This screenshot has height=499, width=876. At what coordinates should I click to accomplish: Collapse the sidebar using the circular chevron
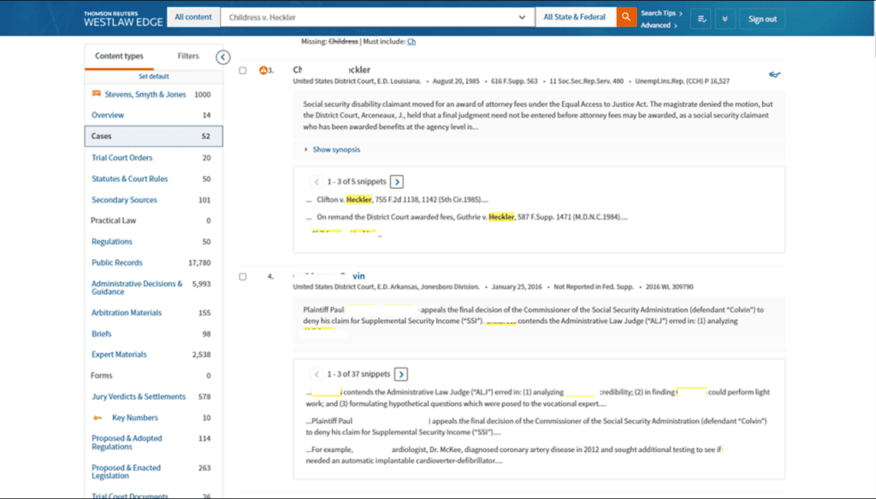coord(222,57)
